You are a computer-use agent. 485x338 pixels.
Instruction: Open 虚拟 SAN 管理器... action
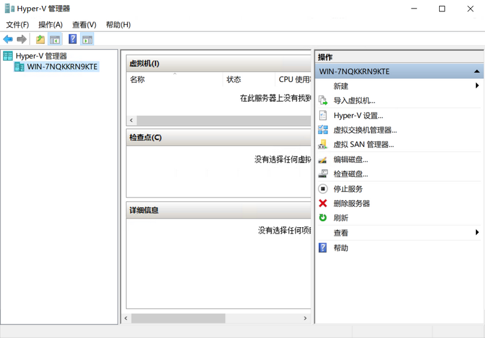[363, 145]
